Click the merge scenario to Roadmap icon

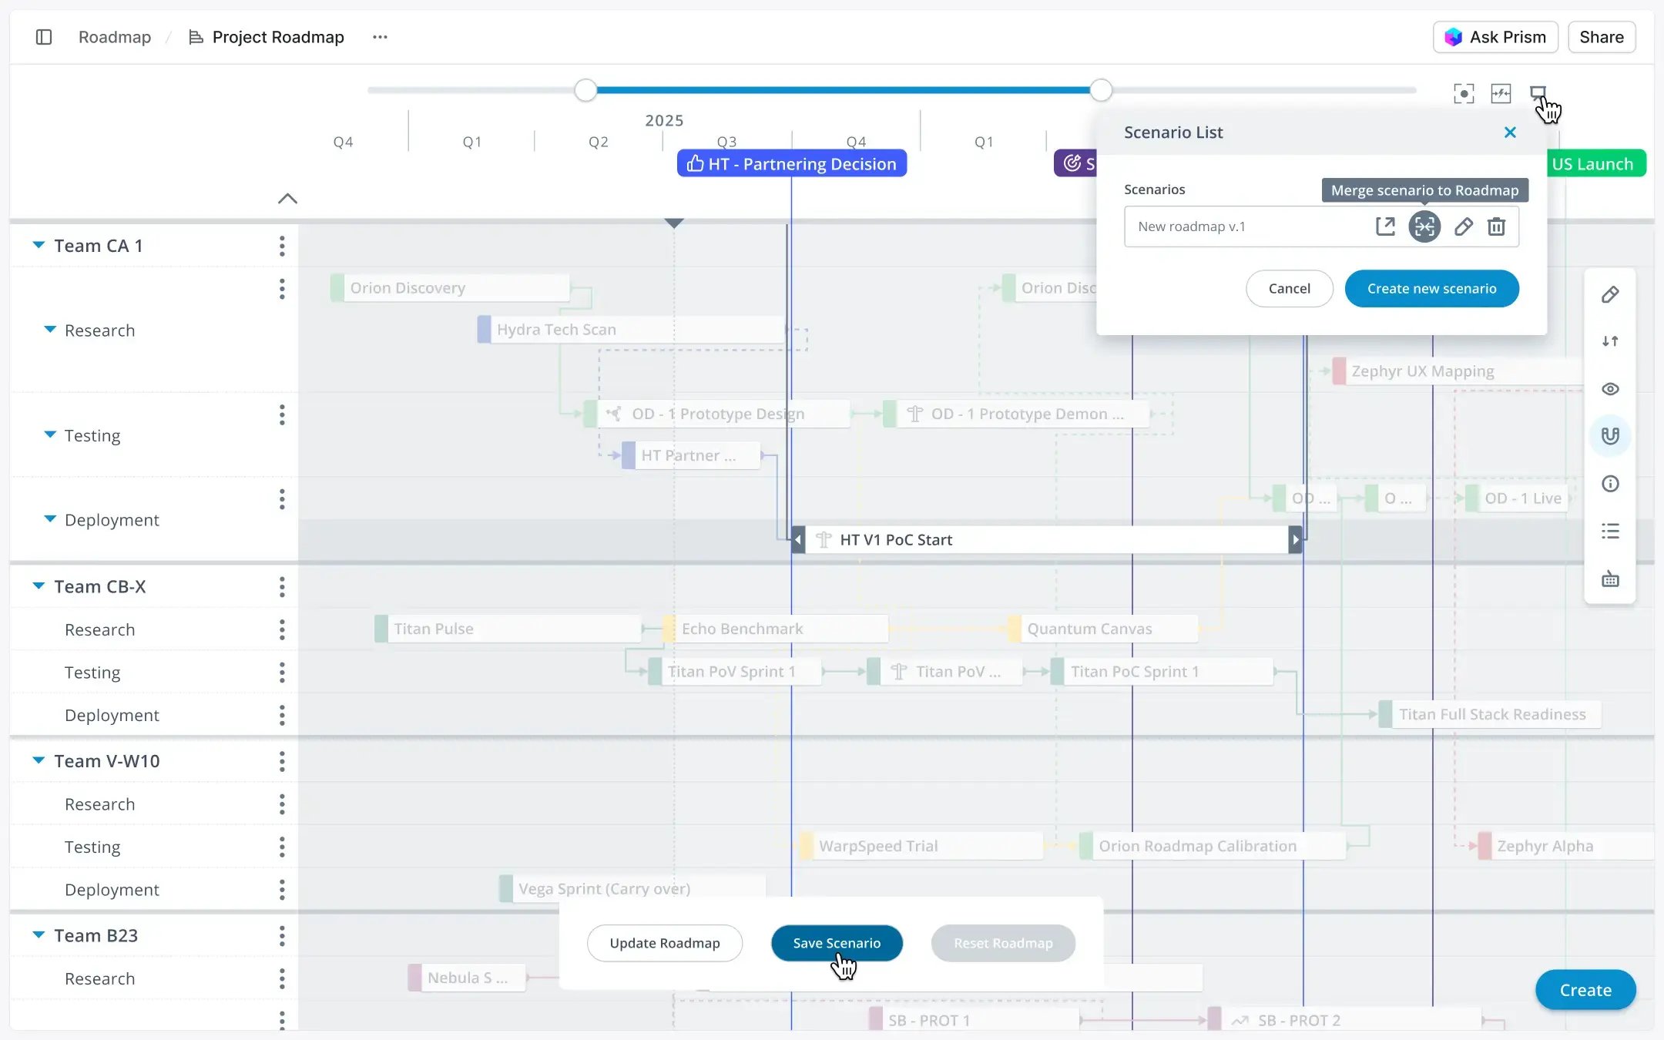pyautogui.click(x=1424, y=226)
